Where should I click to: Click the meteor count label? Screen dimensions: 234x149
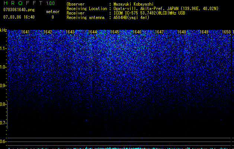pos(53,12)
